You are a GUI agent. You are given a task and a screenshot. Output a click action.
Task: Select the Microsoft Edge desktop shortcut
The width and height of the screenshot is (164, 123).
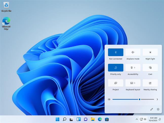tap(6, 23)
